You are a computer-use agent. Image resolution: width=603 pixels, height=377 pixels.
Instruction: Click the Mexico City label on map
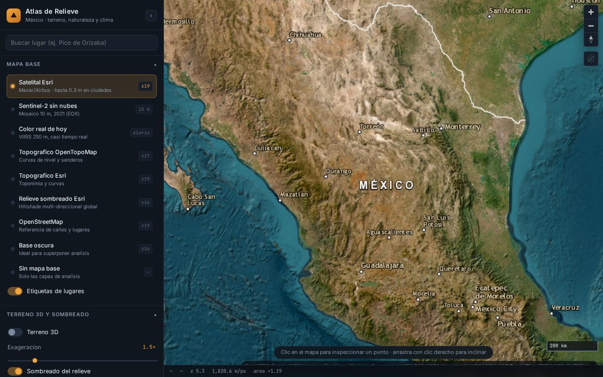click(496, 309)
